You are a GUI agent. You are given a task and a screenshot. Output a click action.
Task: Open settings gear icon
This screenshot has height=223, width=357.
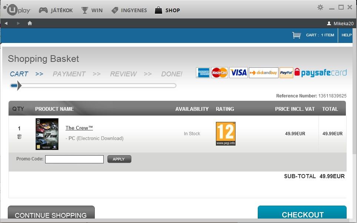320,7
